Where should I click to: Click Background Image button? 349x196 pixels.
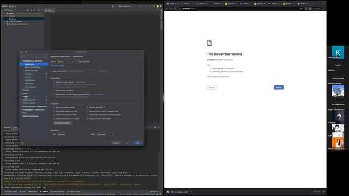tap(62, 123)
